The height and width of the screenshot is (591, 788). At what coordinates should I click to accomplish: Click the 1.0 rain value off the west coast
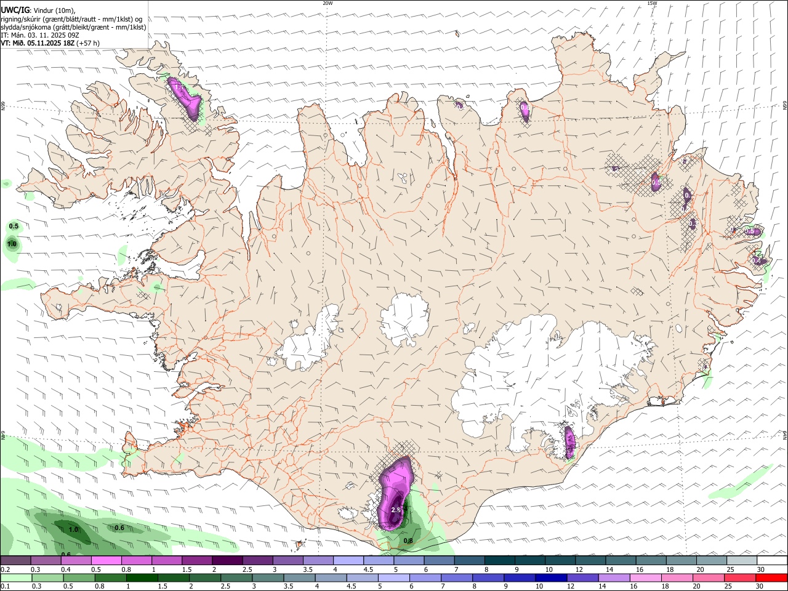pyautogui.click(x=12, y=244)
